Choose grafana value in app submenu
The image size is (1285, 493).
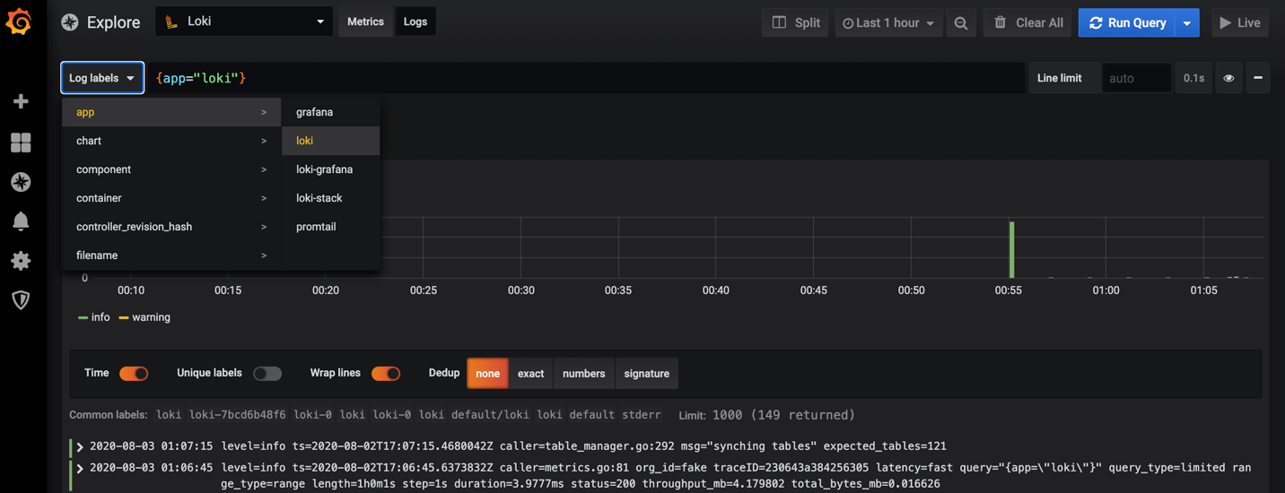tap(330, 112)
